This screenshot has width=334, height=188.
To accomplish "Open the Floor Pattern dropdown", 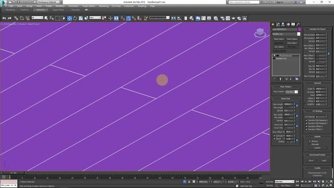I will click(292, 92).
